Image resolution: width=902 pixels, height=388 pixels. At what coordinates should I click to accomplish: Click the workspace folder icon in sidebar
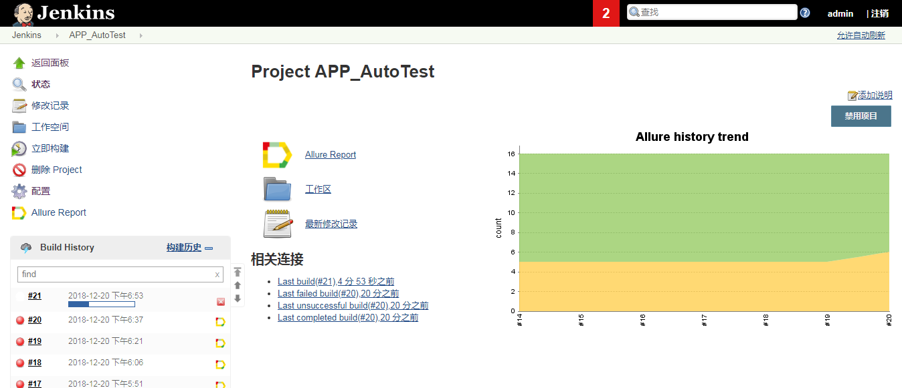coord(19,128)
